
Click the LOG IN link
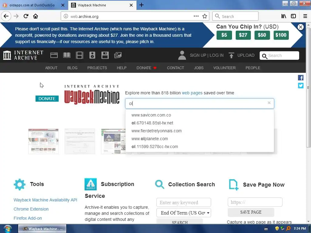coord(216,55)
